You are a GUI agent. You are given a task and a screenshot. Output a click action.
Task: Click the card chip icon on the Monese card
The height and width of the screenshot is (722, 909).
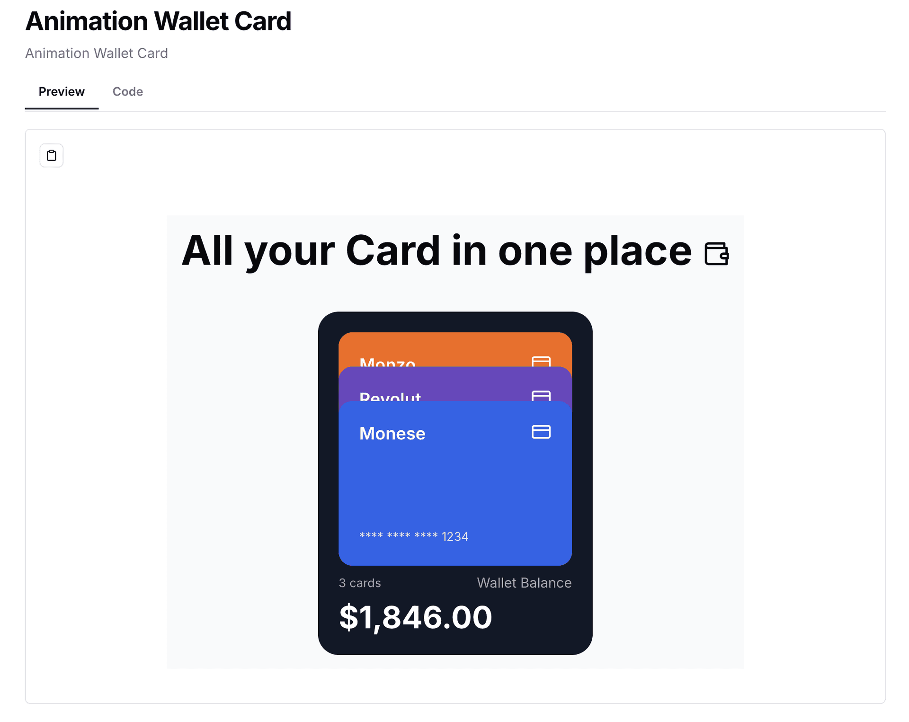click(x=540, y=432)
